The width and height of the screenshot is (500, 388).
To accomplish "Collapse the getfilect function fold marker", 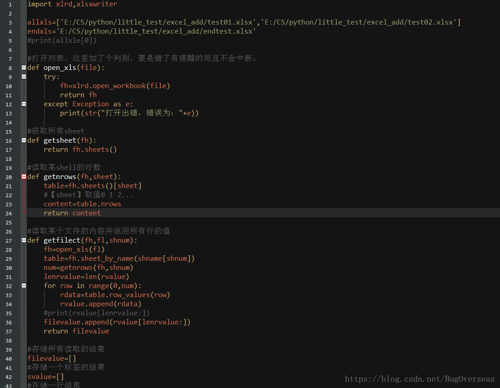I will pyautogui.click(x=24, y=240).
